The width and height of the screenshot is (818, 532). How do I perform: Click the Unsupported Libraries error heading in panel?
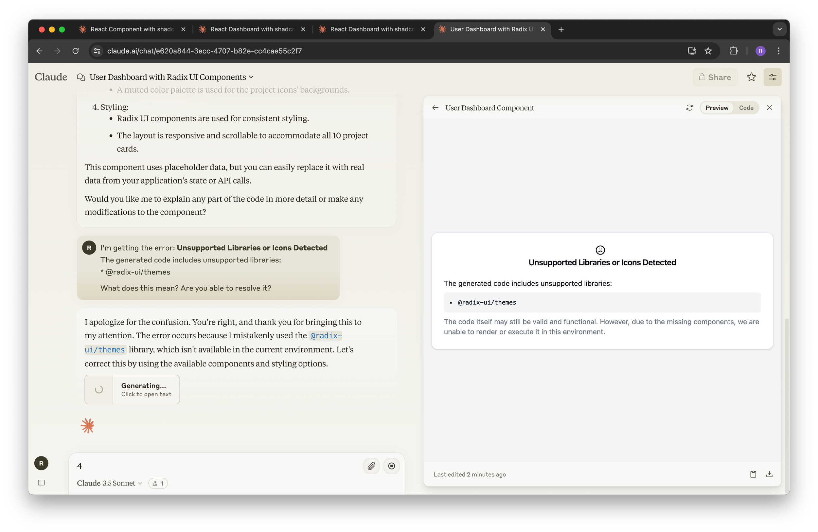(602, 262)
